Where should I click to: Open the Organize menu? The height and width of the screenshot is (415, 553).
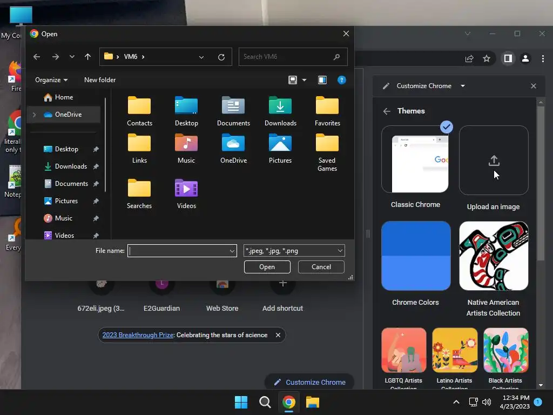pyautogui.click(x=51, y=80)
